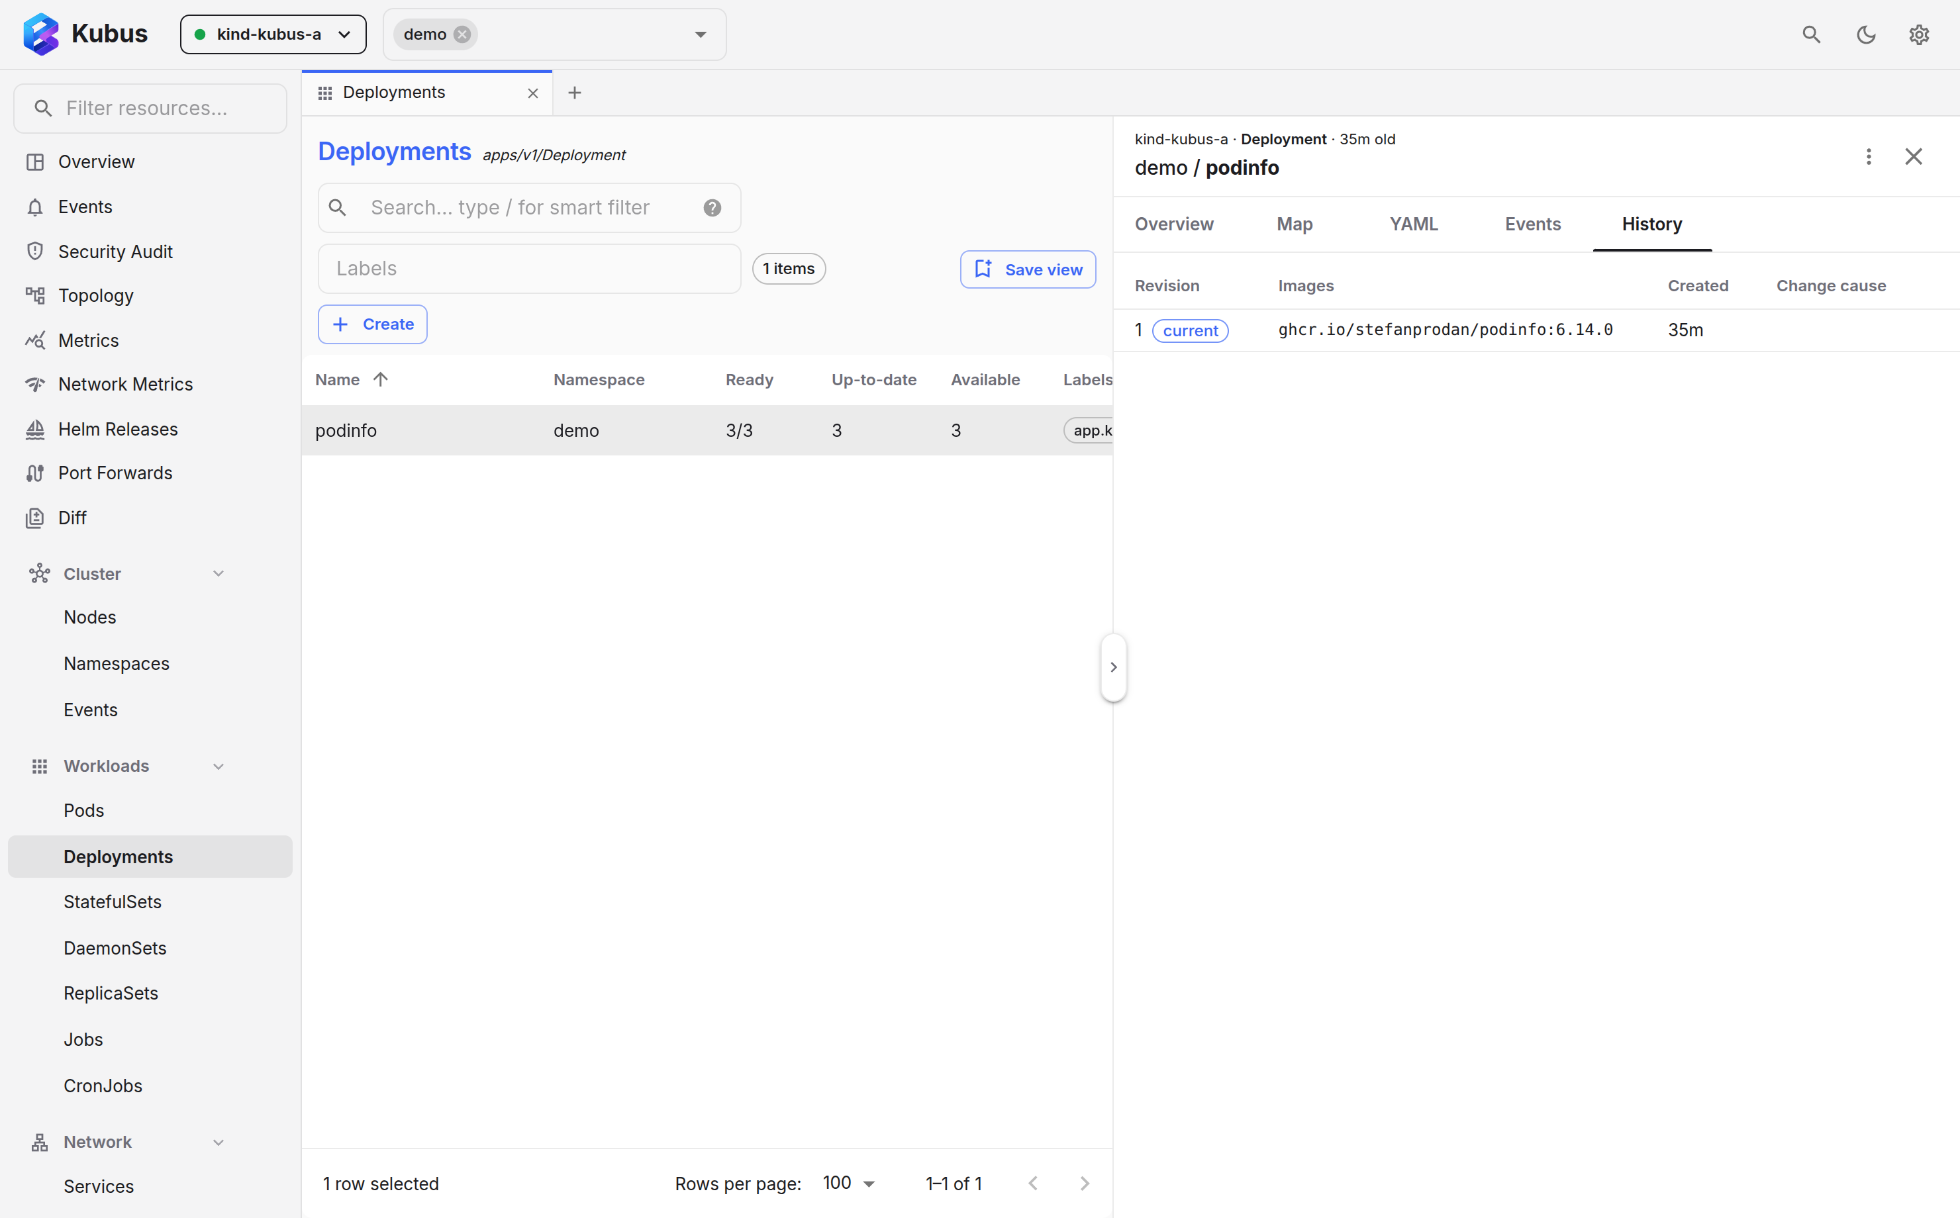
Task: Click the Kubus logo icon
Action: point(41,34)
